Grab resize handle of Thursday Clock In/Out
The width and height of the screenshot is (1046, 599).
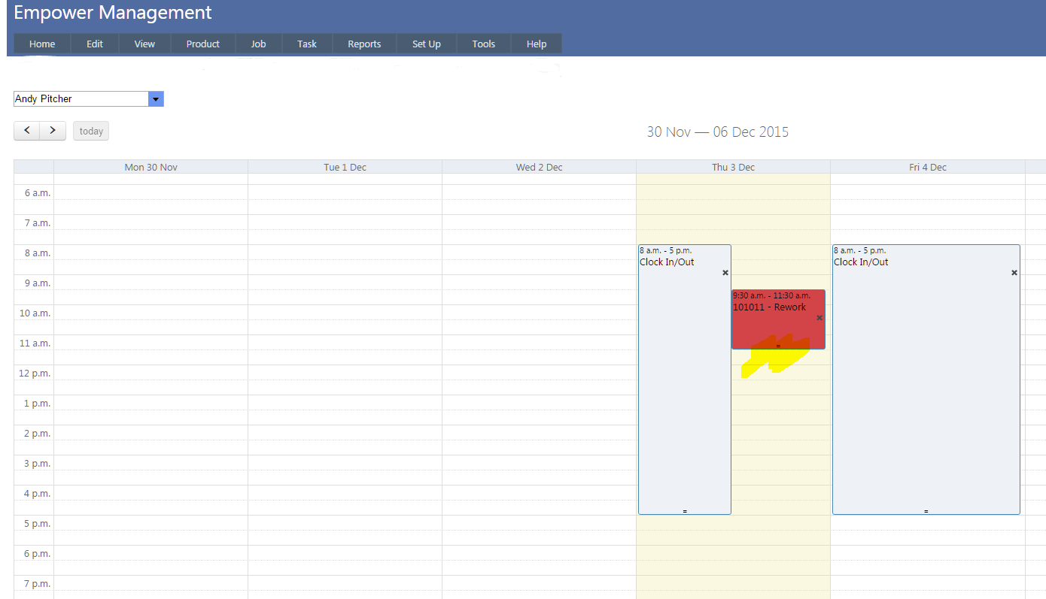click(x=685, y=511)
